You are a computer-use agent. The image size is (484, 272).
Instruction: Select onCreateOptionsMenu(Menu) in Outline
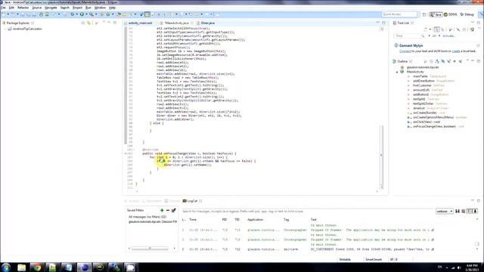click(433, 118)
